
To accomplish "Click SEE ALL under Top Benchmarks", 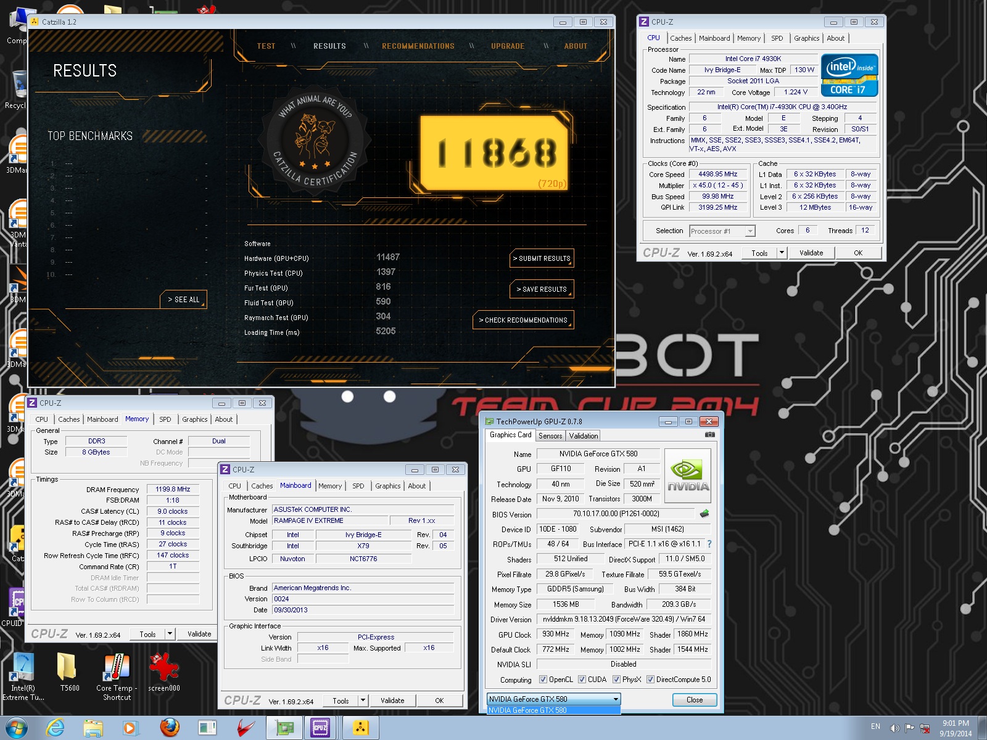I will 184,300.
